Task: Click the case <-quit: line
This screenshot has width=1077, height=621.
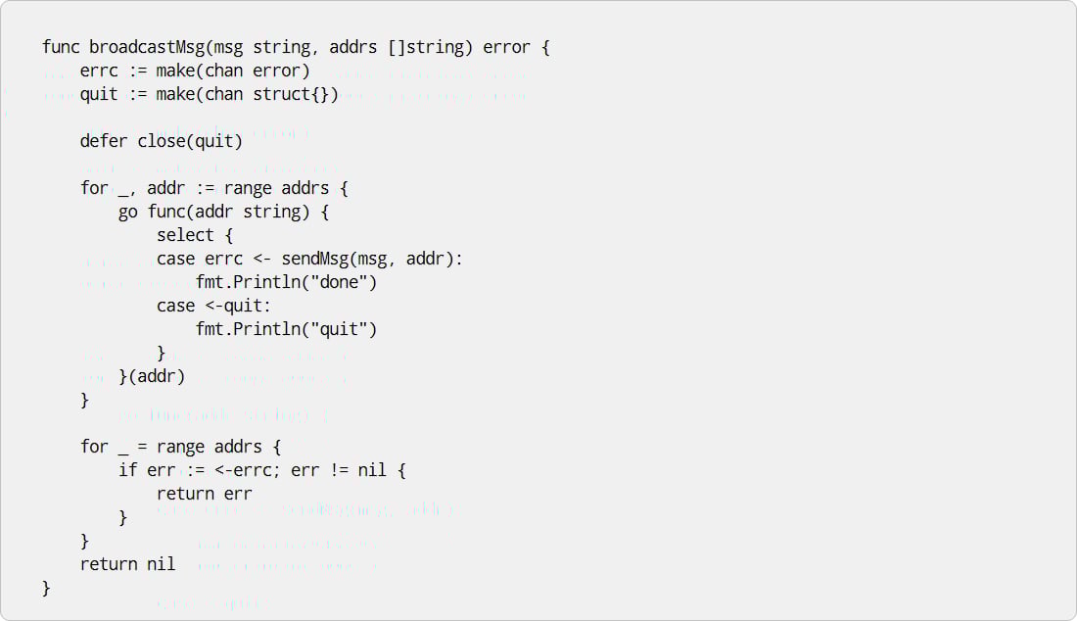Action: tap(214, 306)
